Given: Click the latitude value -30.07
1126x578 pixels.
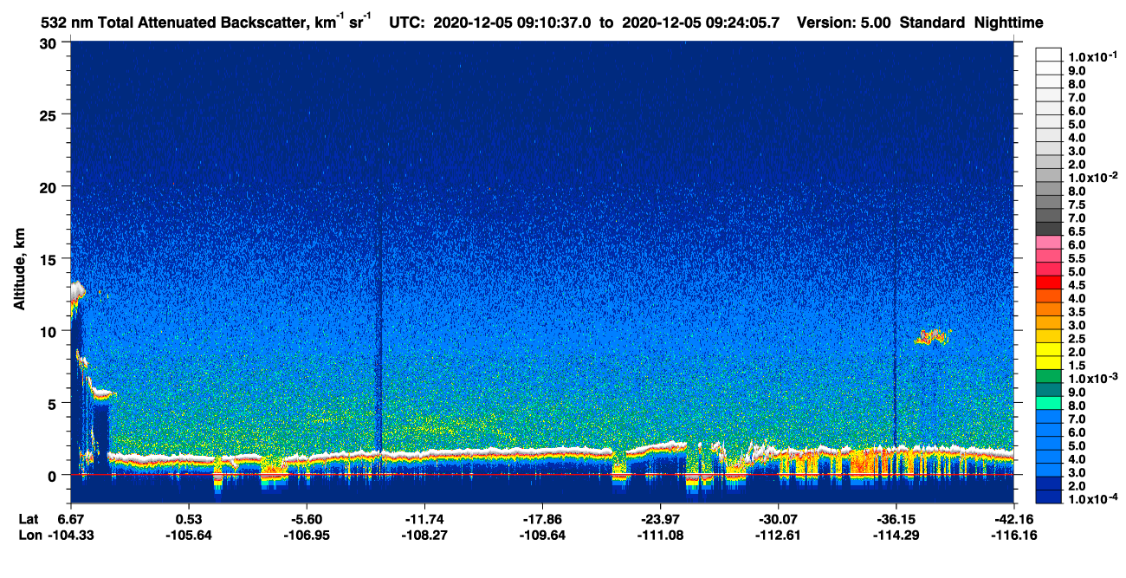Looking at the screenshot, I should (x=778, y=518).
